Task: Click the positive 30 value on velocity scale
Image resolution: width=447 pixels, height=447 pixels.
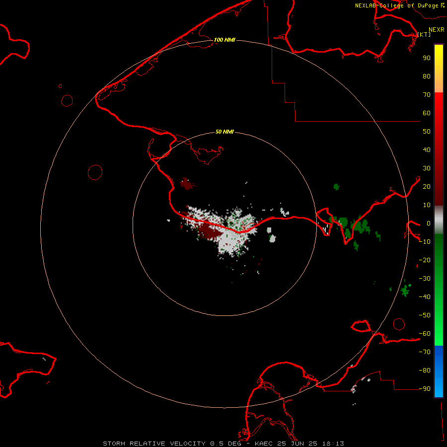Action: click(x=427, y=168)
